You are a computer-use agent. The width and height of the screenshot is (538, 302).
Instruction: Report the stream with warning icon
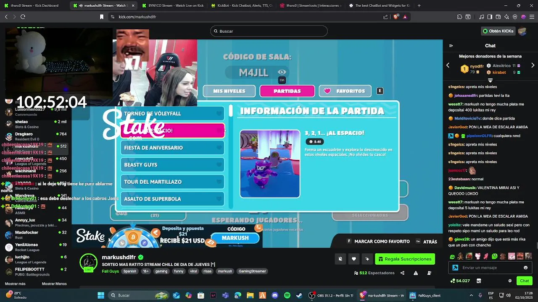(x=416, y=273)
